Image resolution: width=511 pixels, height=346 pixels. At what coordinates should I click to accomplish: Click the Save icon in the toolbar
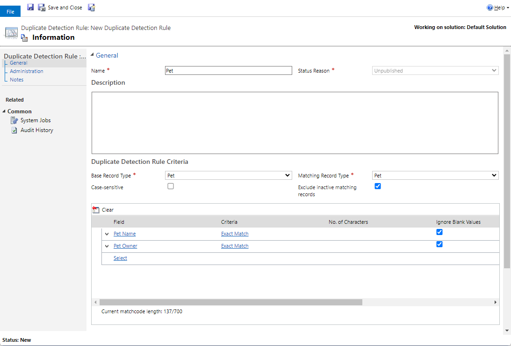click(30, 7)
